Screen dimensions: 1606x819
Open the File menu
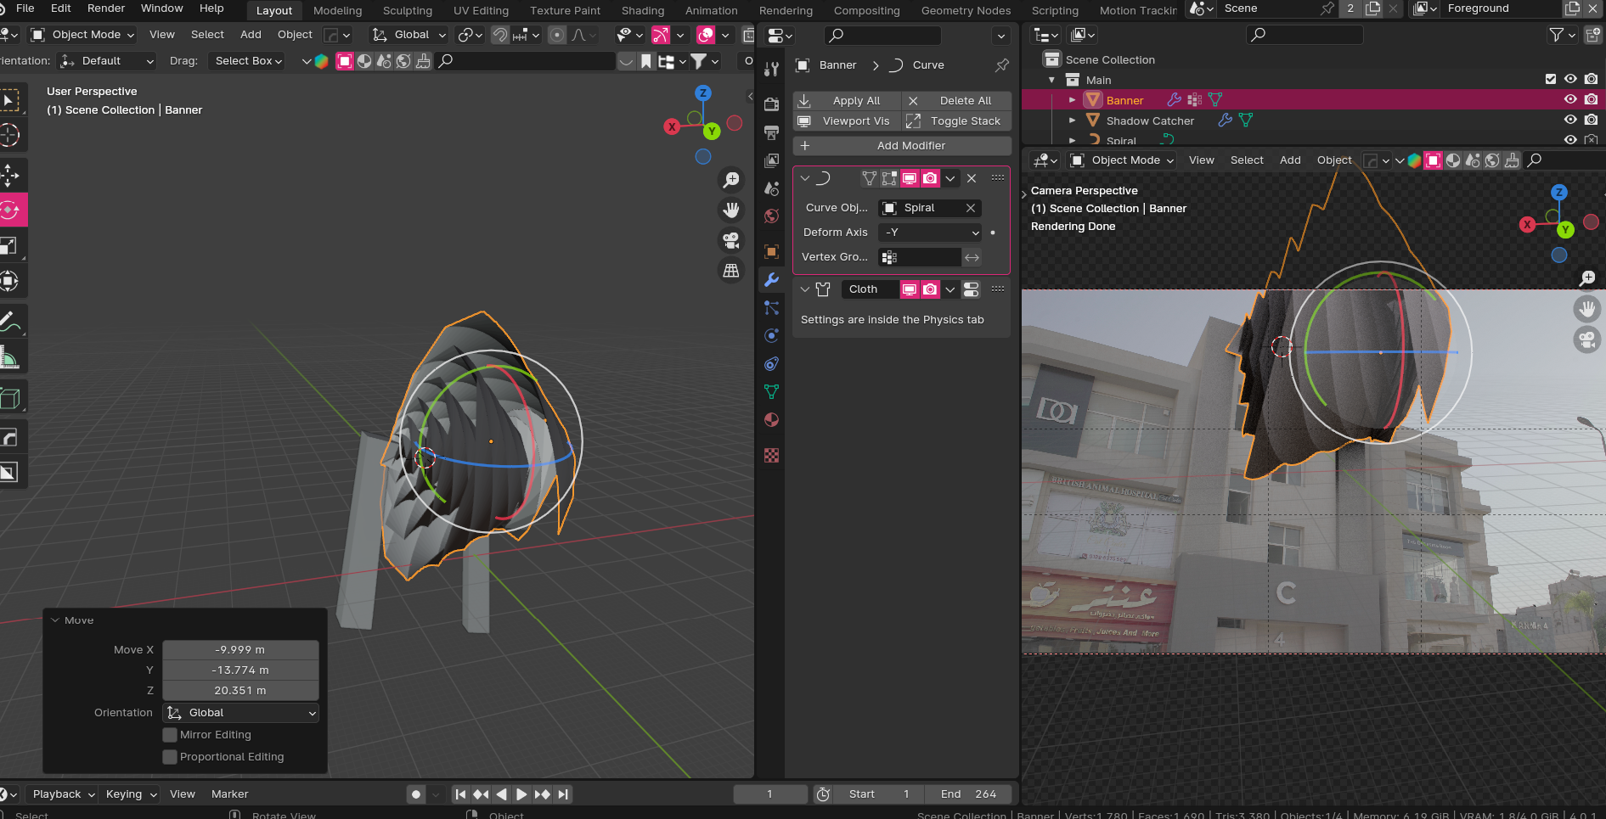coord(25,8)
